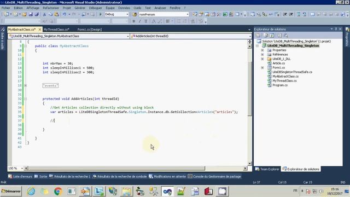Click the first icon in solution explorer toolbar
350x197 pixels.
(258, 36)
